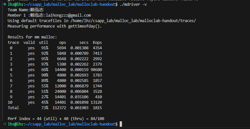This screenshot has width=250, height=129.
Task: Click the hollow circle decoration beside the last prompt
Action: click(x=4, y=124)
